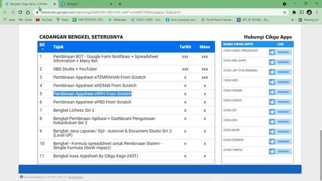
Task: Open the Maps bookmark
Action: point(62,20)
